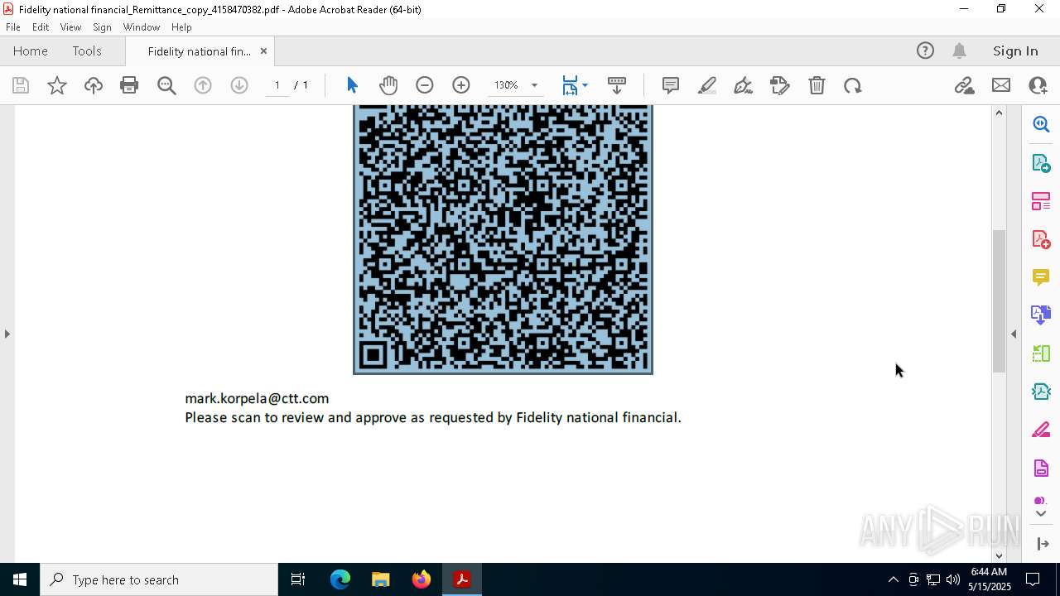Add a sticky note comment
Image resolution: width=1060 pixels, height=596 pixels.
pyautogui.click(x=671, y=85)
